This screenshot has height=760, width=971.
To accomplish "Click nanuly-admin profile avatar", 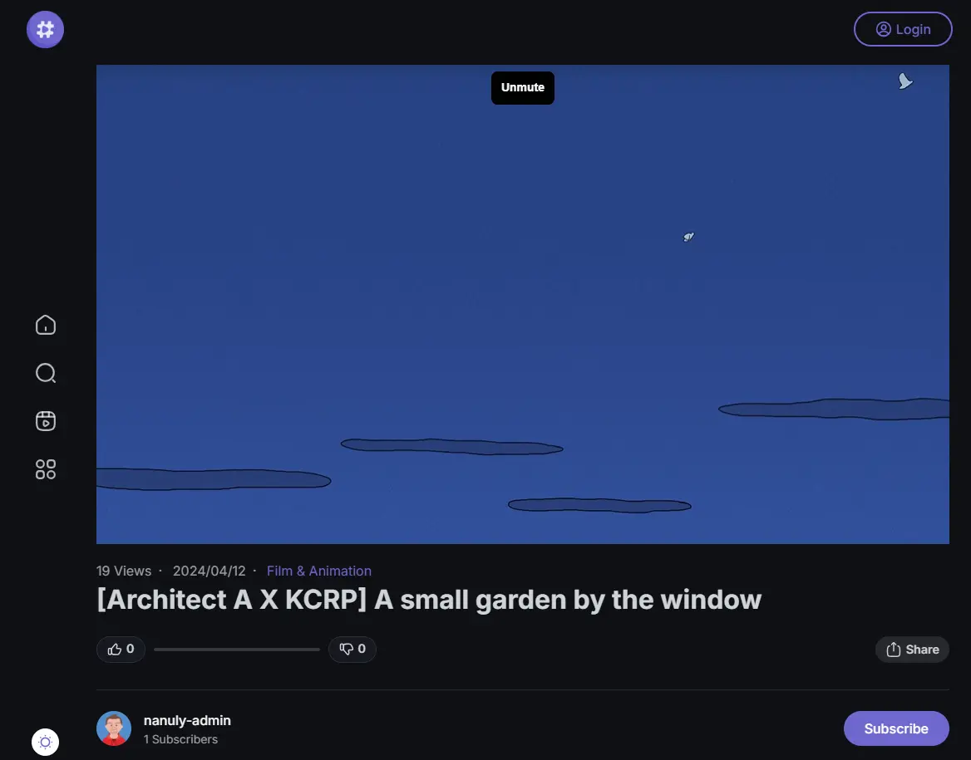I will (x=114, y=728).
